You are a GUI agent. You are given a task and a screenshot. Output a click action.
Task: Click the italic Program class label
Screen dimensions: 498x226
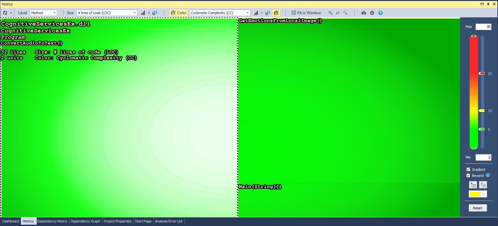(x=13, y=37)
